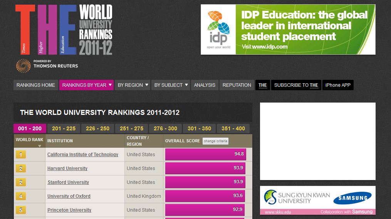
Task: Click the 93.6 score bar for Oxford
Action: point(205,196)
